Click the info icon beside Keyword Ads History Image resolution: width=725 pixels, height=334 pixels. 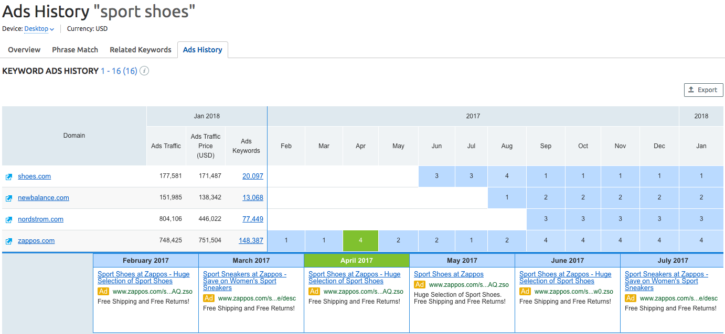144,71
